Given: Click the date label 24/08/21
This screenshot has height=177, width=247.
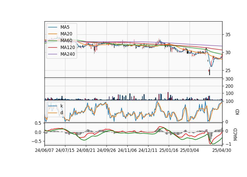Looking at the screenshot, I should click(86, 150).
